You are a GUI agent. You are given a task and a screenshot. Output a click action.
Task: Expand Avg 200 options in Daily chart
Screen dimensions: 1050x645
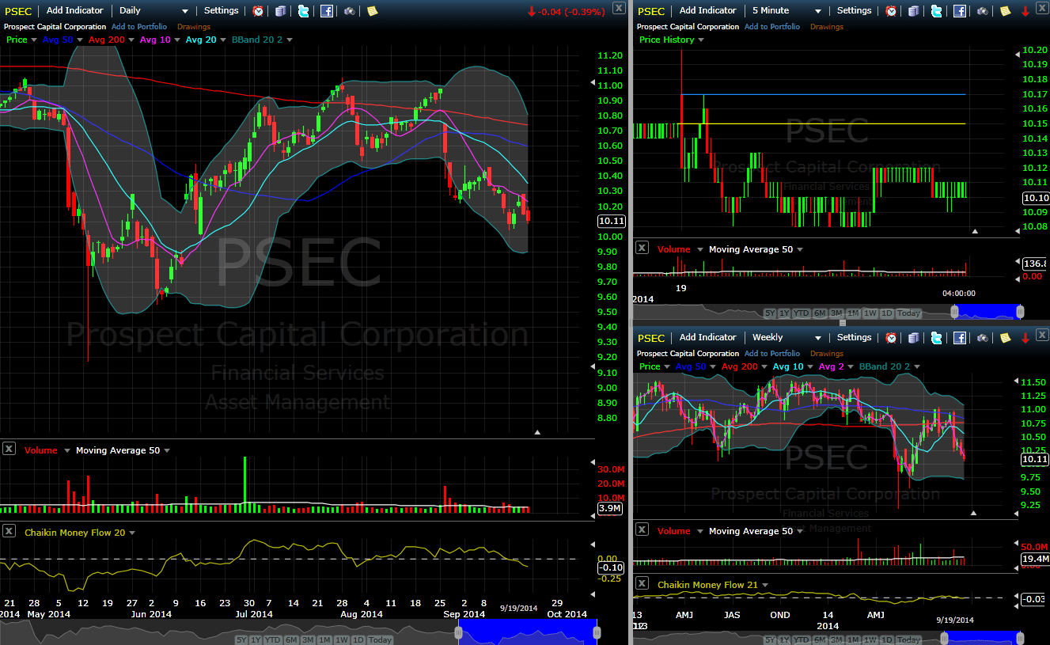[x=131, y=40]
